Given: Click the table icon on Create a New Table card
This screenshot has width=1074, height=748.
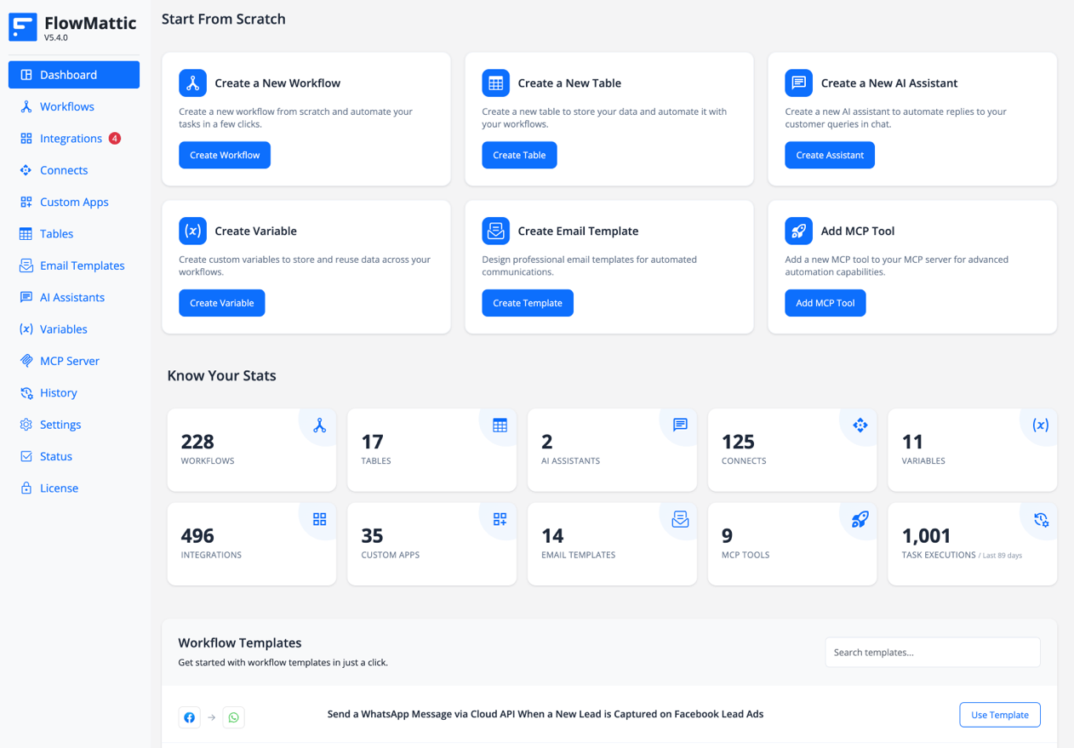Looking at the screenshot, I should point(495,83).
